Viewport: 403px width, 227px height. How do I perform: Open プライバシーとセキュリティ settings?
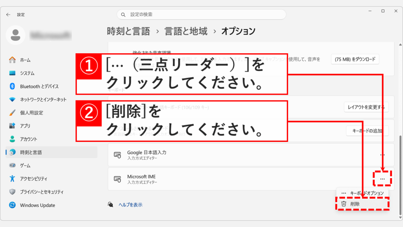[52, 192]
